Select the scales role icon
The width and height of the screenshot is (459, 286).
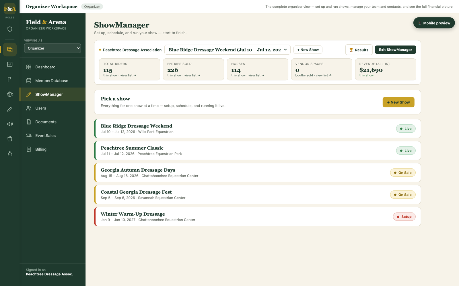point(10,94)
